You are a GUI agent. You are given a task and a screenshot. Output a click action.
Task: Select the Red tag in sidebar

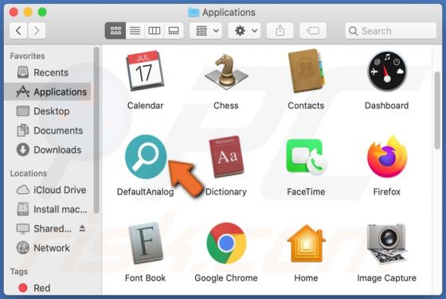click(x=48, y=288)
